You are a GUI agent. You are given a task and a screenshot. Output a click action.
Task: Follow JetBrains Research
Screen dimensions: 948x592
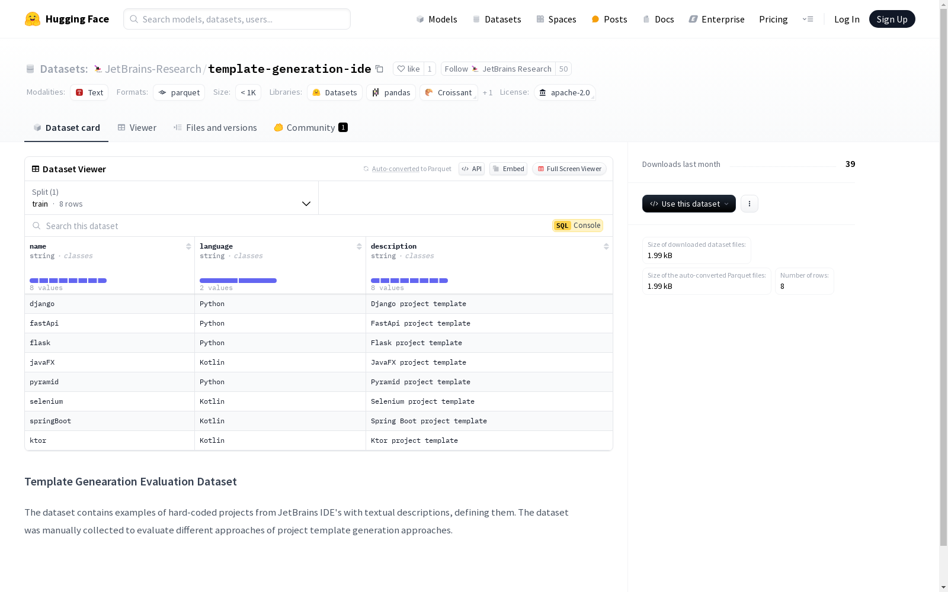498,69
